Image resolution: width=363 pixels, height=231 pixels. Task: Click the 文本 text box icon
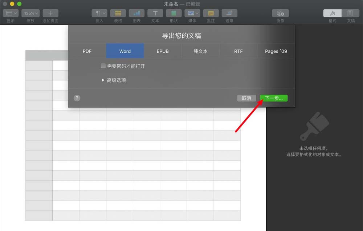pyautogui.click(x=155, y=13)
